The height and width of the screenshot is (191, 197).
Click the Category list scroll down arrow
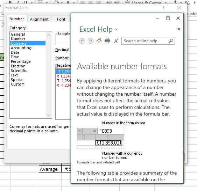pyautogui.click(x=49, y=115)
